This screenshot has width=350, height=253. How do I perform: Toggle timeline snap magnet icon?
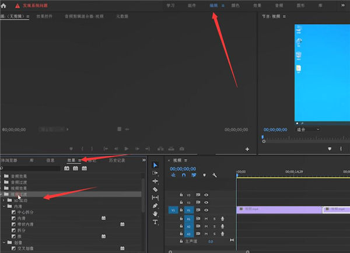[x=184, y=175]
